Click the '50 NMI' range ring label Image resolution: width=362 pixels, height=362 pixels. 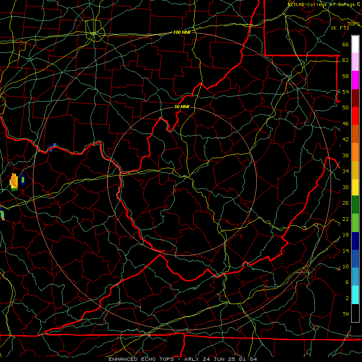[182, 107]
